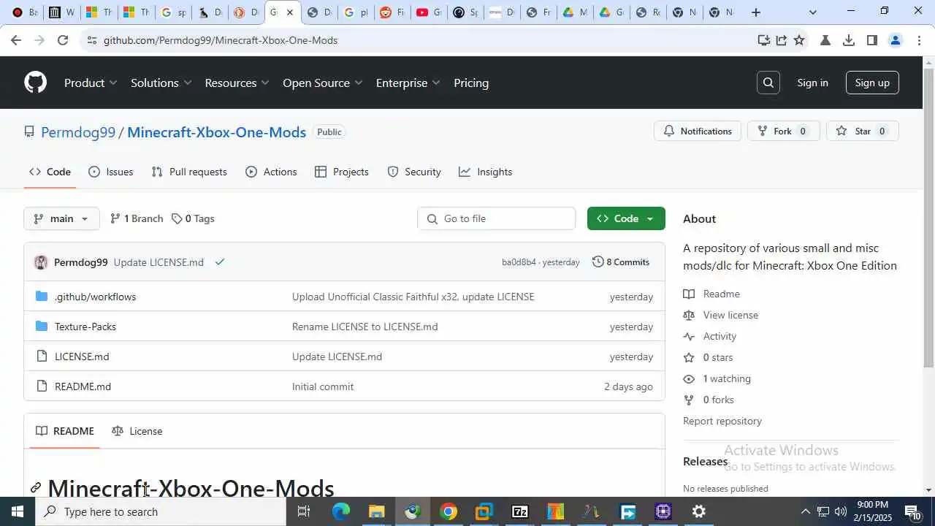Click the Pricing link
Image resolution: width=935 pixels, height=526 pixels.
(471, 83)
